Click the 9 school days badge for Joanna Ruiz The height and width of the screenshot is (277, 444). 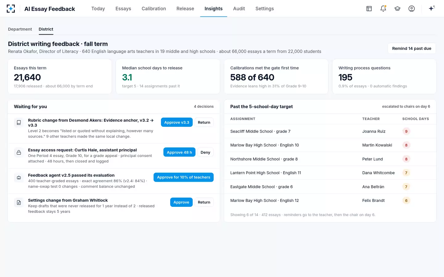tap(406, 131)
